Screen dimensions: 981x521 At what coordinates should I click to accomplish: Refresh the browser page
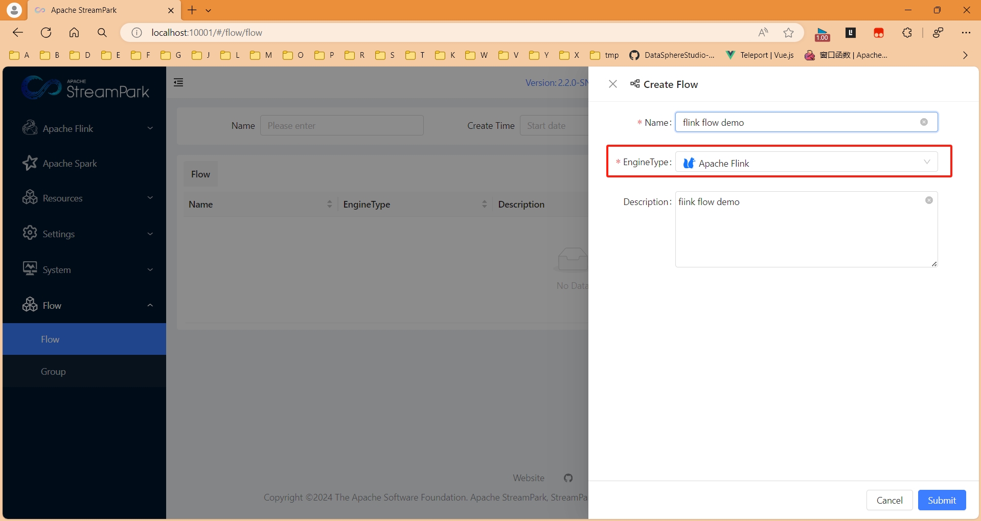[x=46, y=33]
